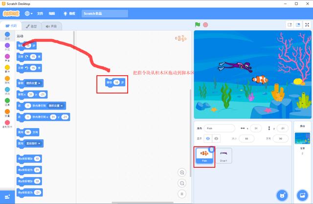Click the sprite size field

tap(246, 138)
